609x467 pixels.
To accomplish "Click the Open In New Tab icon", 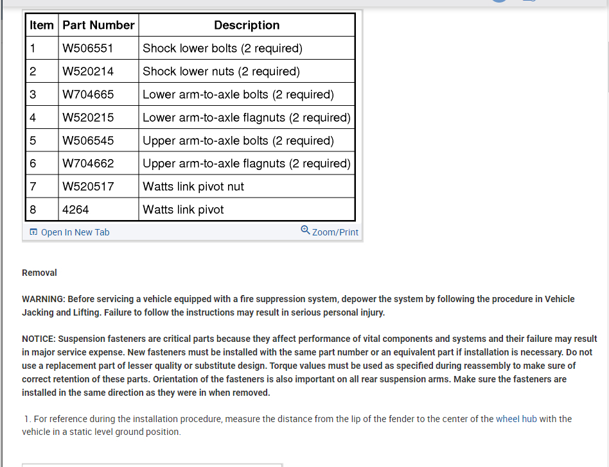I will tap(33, 232).
